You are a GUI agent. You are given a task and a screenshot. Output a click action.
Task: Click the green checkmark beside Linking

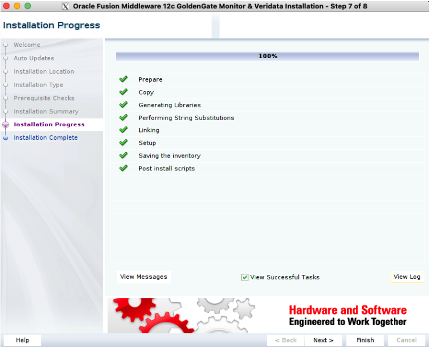point(123,130)
